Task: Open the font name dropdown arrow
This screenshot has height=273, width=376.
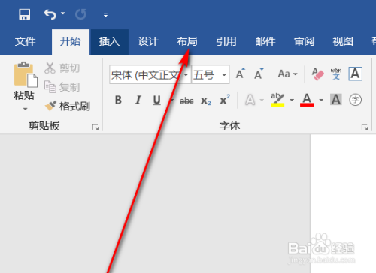Action: [x=186, y=74]
